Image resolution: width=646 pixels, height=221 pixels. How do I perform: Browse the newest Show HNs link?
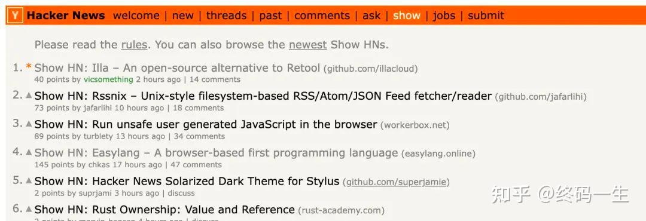click(308, 44)
